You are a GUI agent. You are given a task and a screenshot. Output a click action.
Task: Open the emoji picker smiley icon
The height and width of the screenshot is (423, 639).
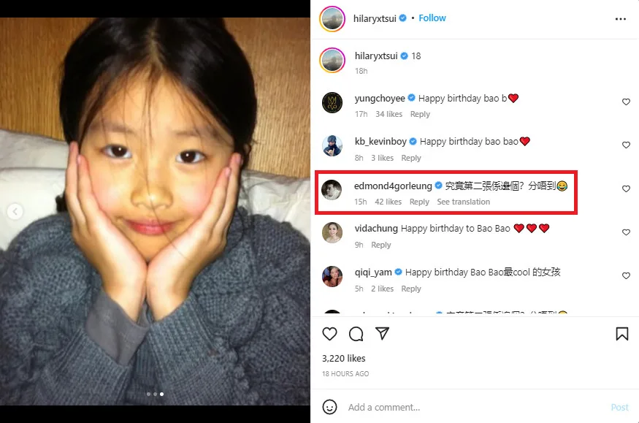point(330,407)
